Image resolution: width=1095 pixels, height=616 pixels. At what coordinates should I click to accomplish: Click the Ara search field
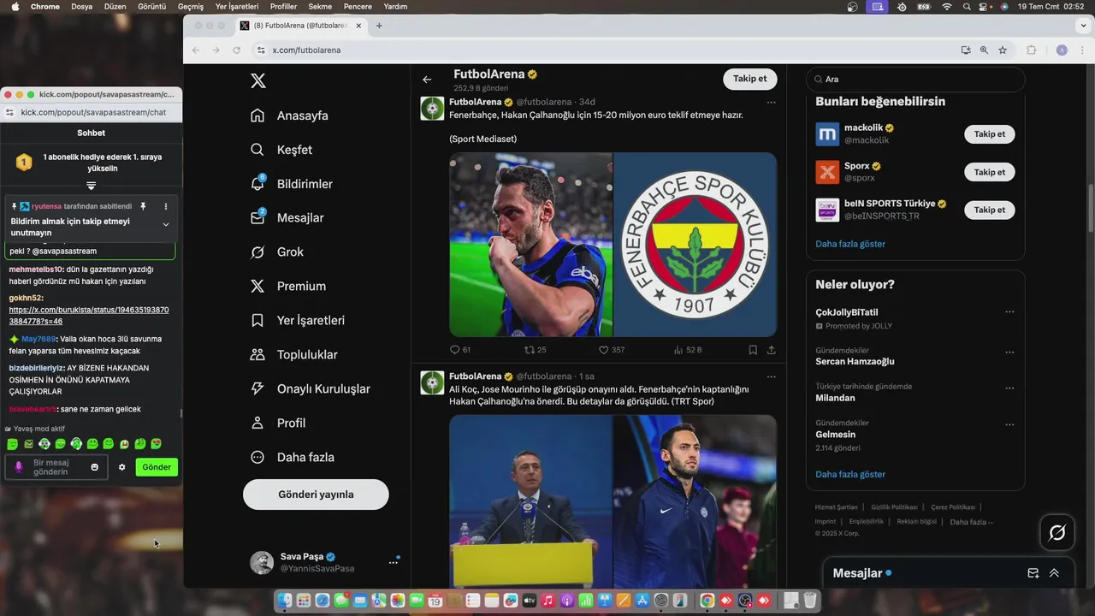[915, 80]
